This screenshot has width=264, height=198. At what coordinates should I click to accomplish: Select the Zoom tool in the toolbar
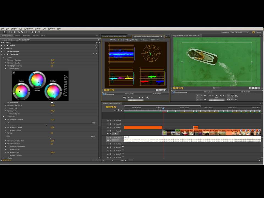pos(39,32)
